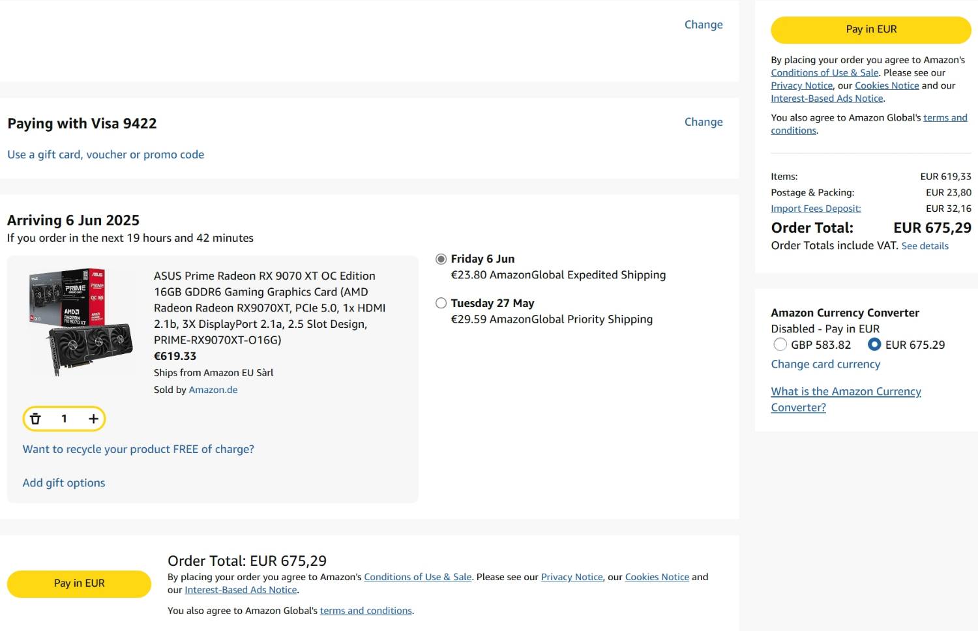978x631 pixels.
Task: Click the Order Total EUR 675,29 sidebar amount
Action: click(x=932, y=227)
